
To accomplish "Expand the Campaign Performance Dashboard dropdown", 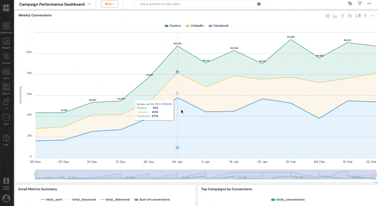I will point(89,4).
